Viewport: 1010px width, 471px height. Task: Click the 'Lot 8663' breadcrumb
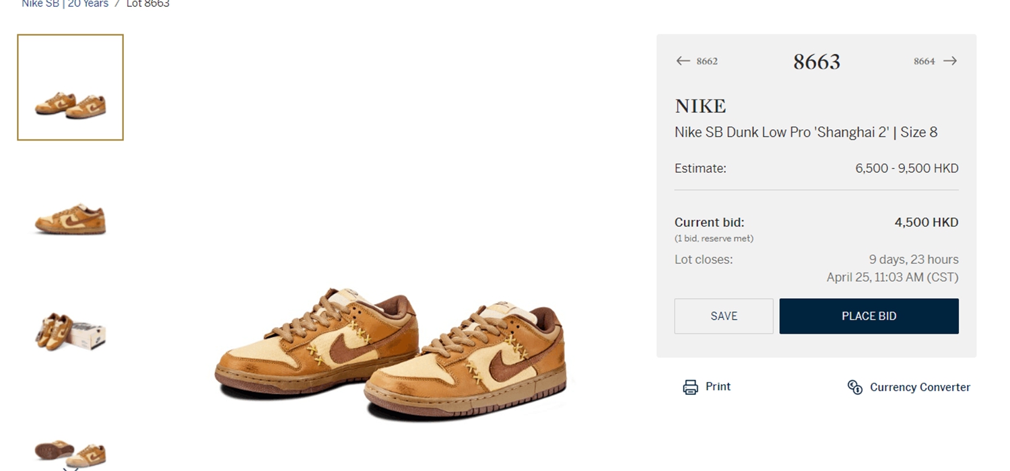click(x=148, y=4)
